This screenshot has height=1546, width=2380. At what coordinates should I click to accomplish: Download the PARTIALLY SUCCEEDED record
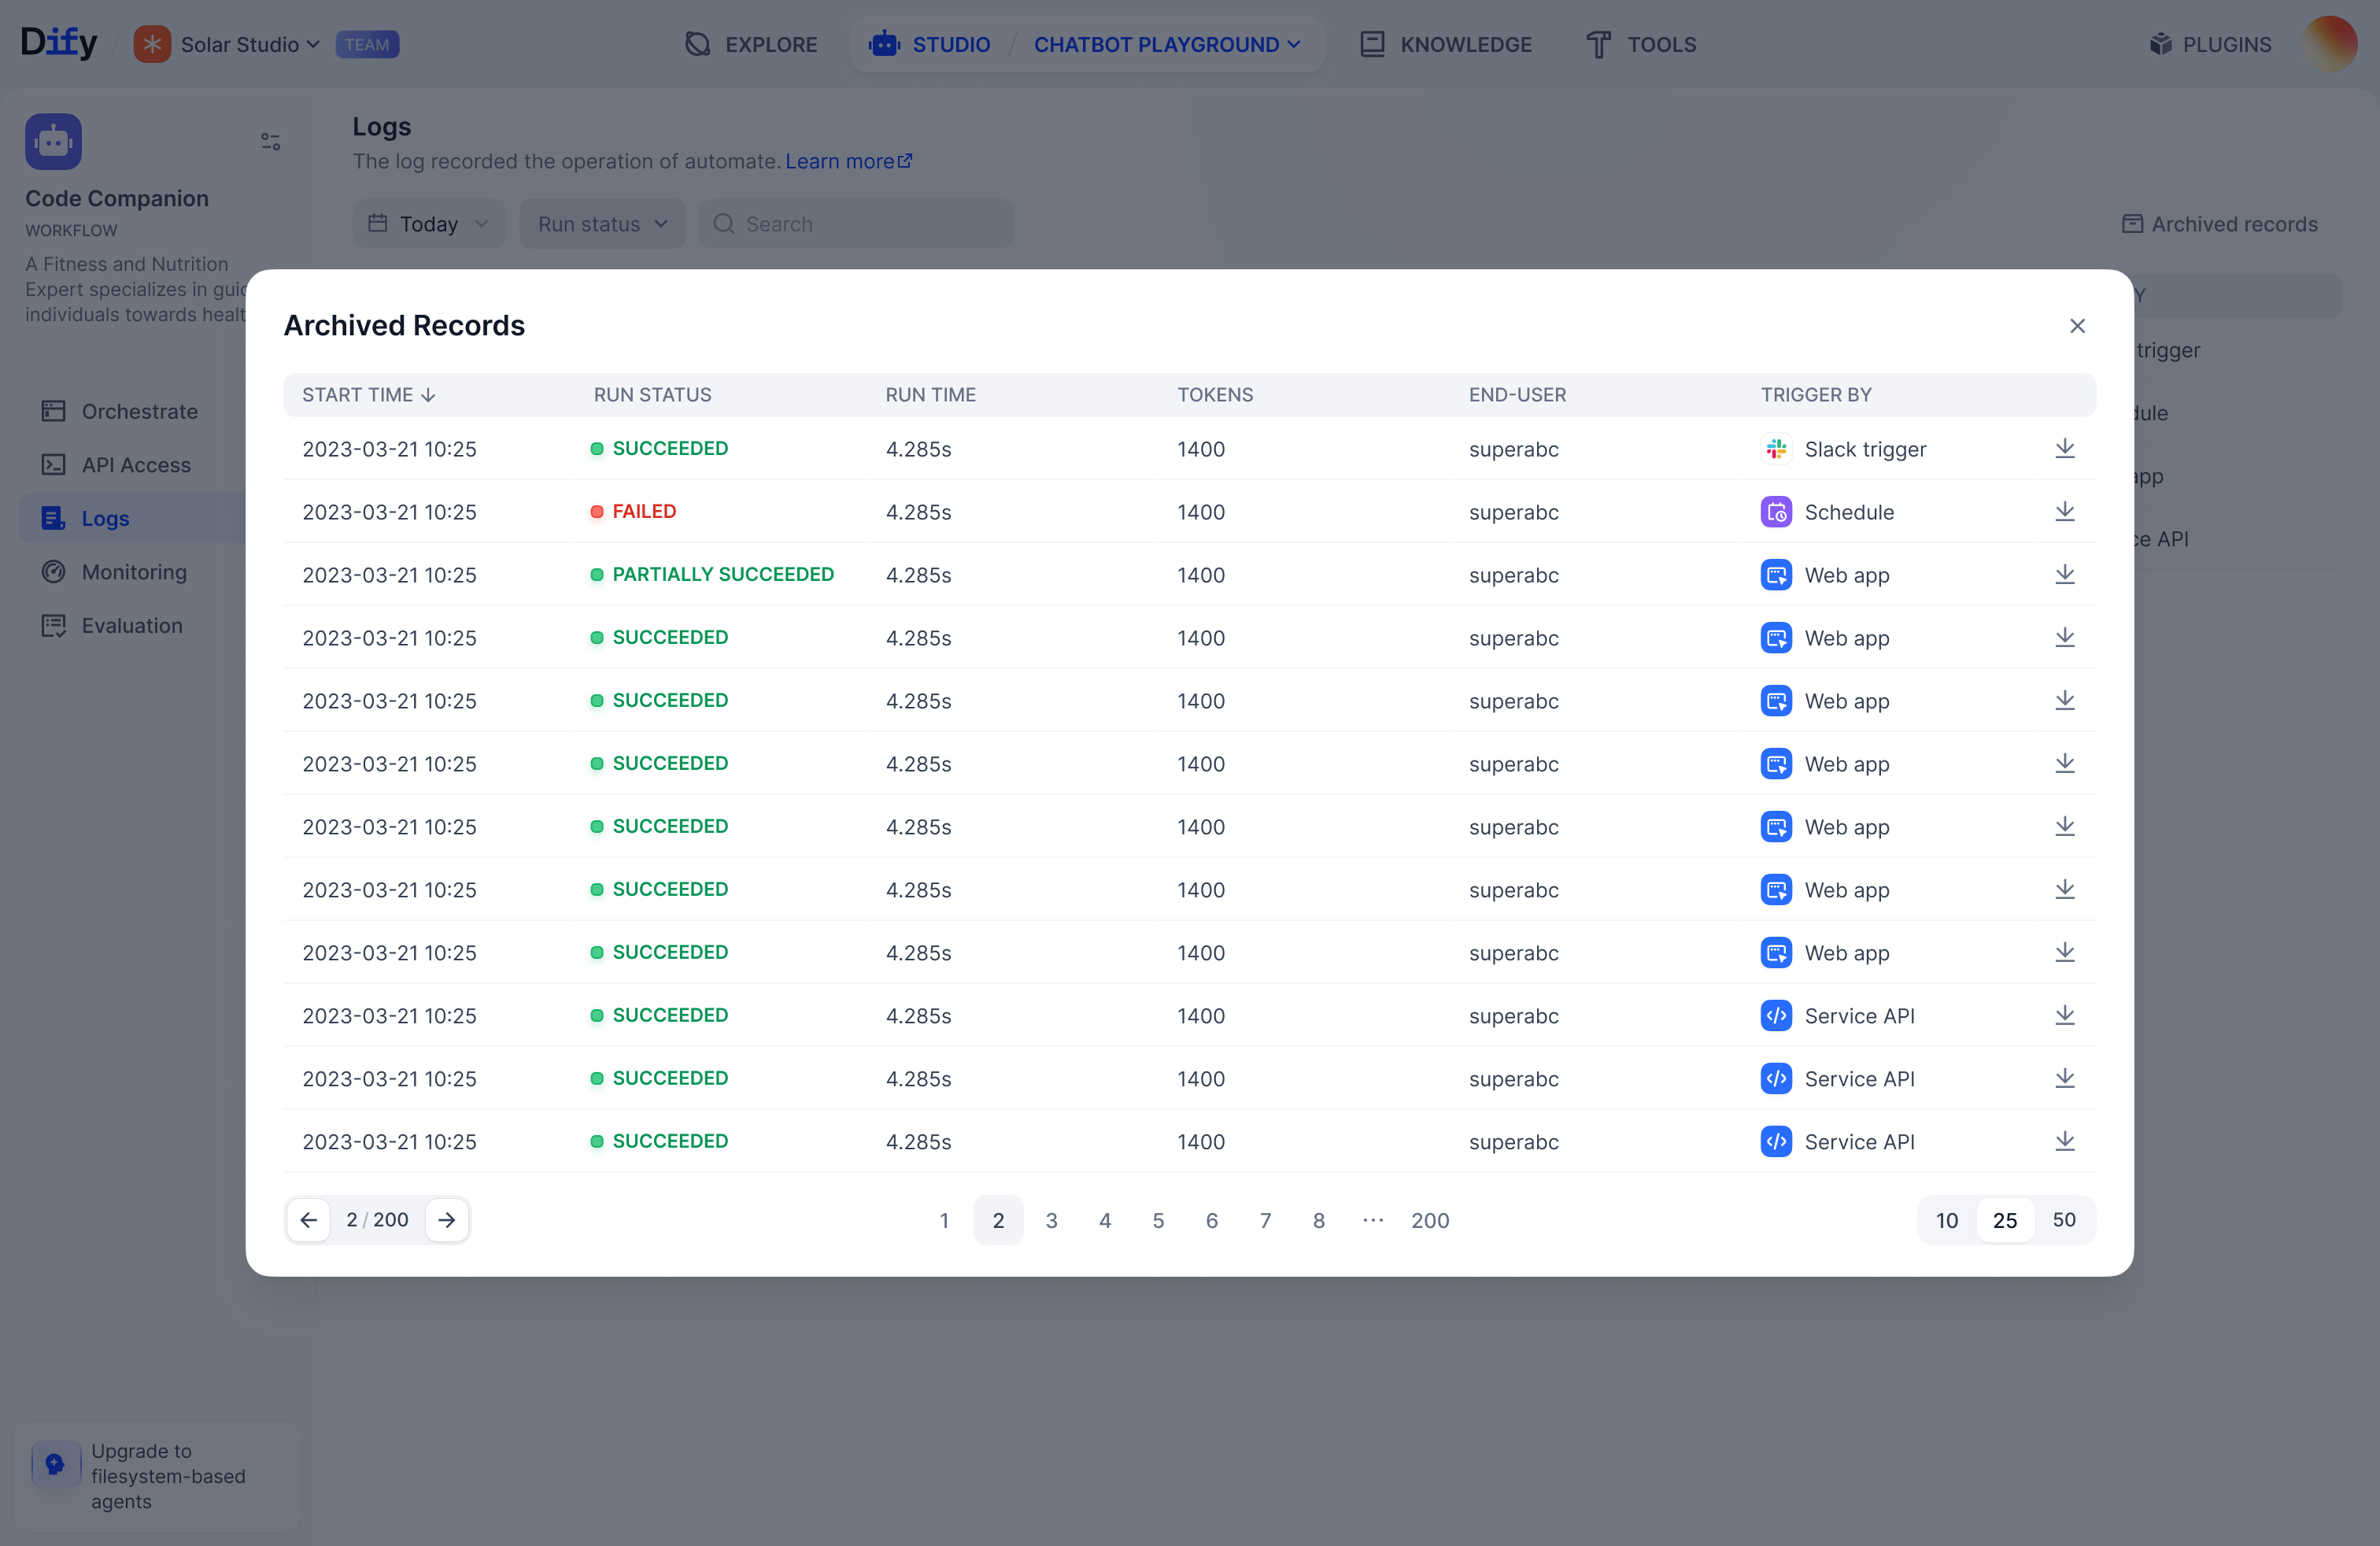pos(2064,575)
